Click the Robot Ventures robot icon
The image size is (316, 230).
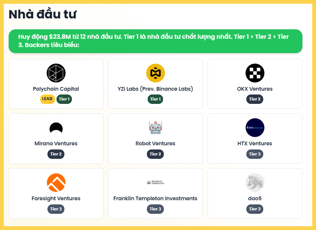pos(155,128)
